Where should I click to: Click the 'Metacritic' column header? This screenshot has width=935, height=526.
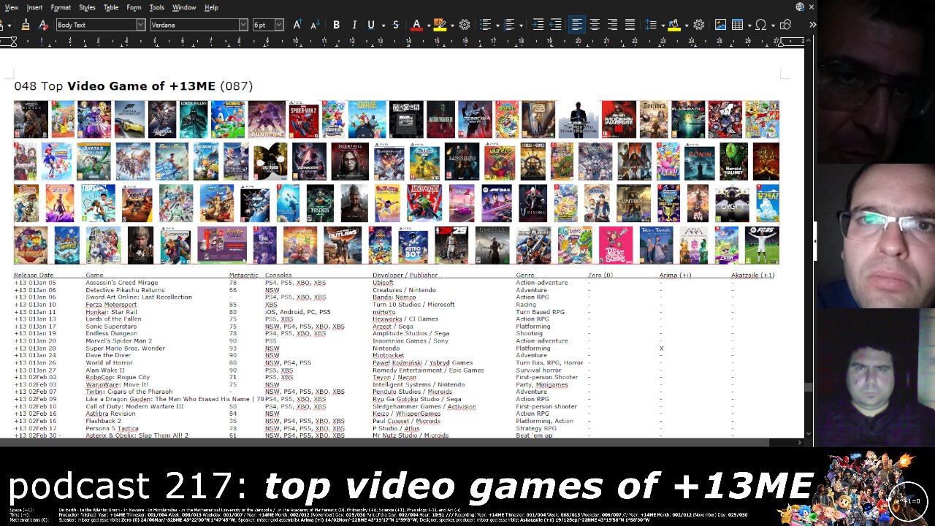pos(244,275)
